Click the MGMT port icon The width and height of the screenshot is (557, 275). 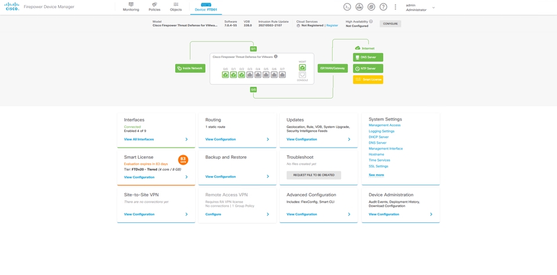click(x=302, y=67)
